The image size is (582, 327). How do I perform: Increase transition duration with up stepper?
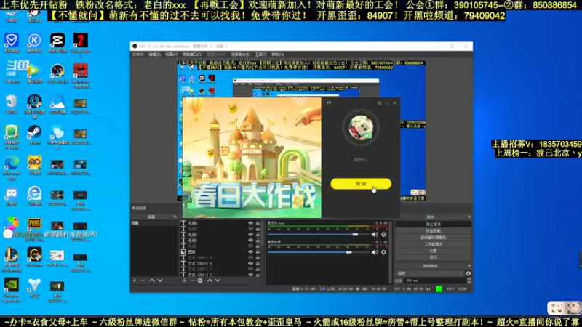(x=469, y=279)
